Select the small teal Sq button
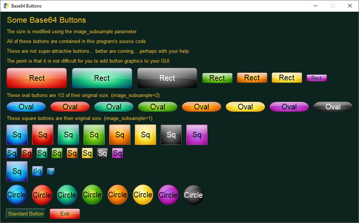Viewport: 359px width, 223px height. pyautogui.click(x=42, y=153)
